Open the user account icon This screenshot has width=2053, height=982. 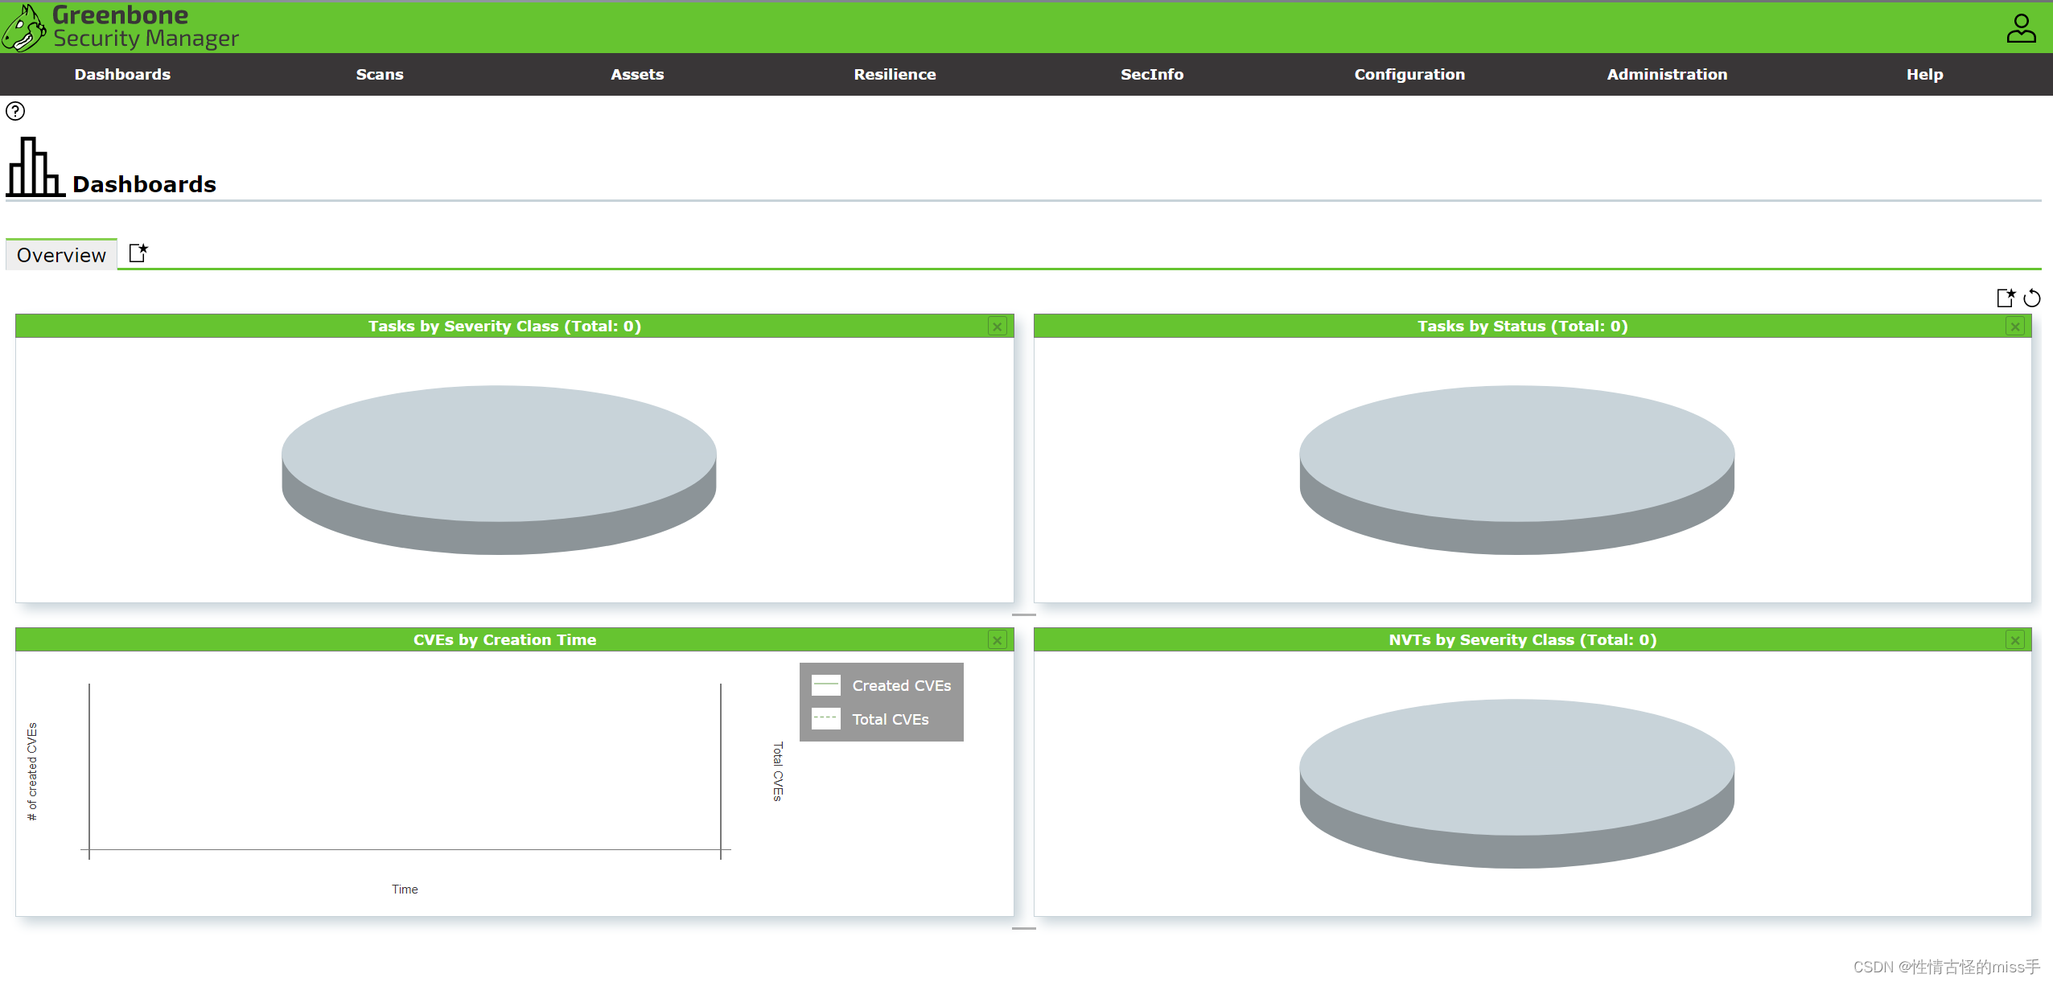(2020, 28)
